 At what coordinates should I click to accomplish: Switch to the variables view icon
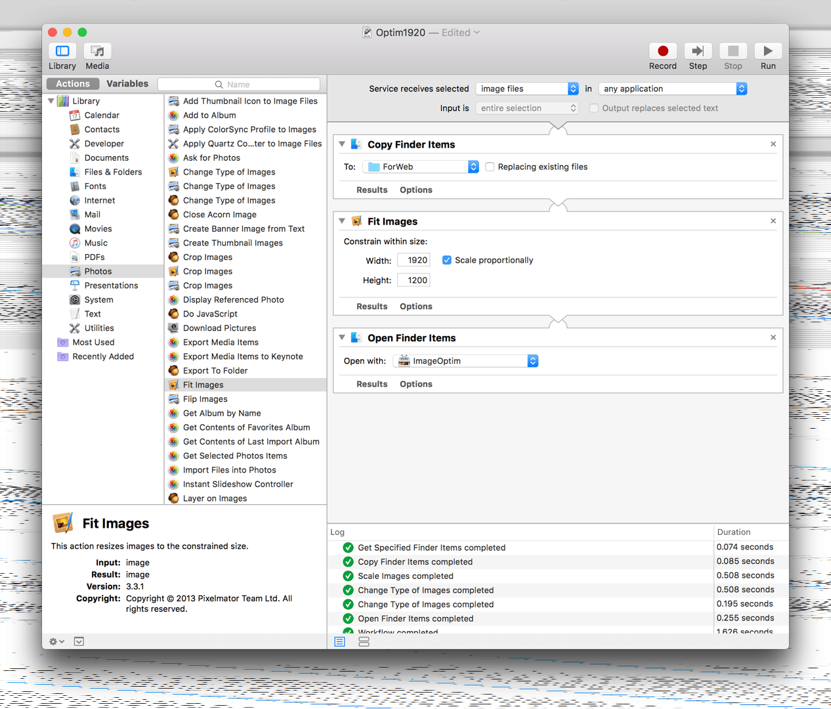coord(364,641)
